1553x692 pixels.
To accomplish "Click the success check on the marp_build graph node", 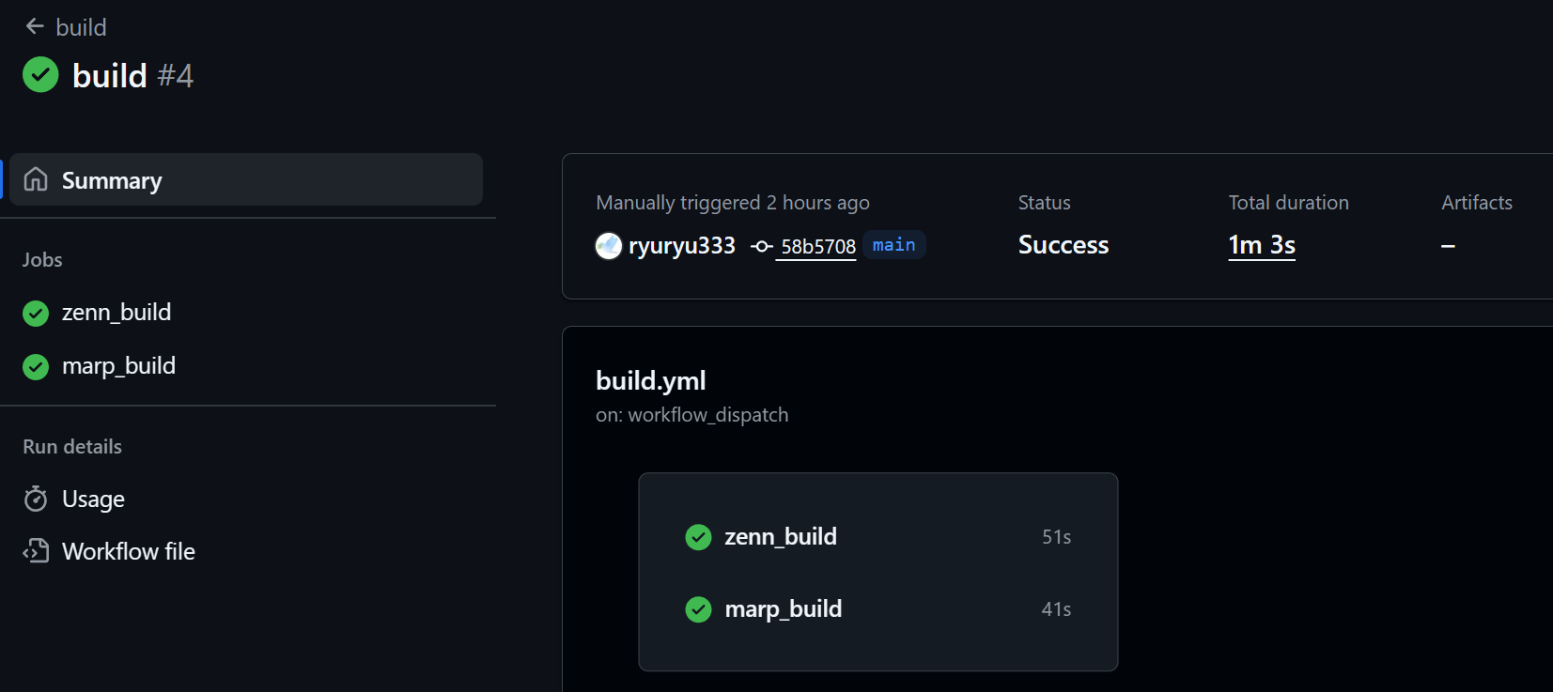I will [x=698, y=609].
